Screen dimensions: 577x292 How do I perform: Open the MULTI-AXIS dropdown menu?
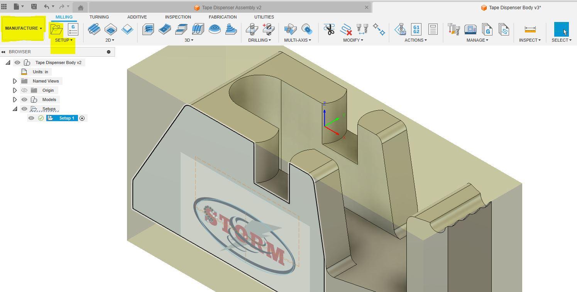click(298, 40)
